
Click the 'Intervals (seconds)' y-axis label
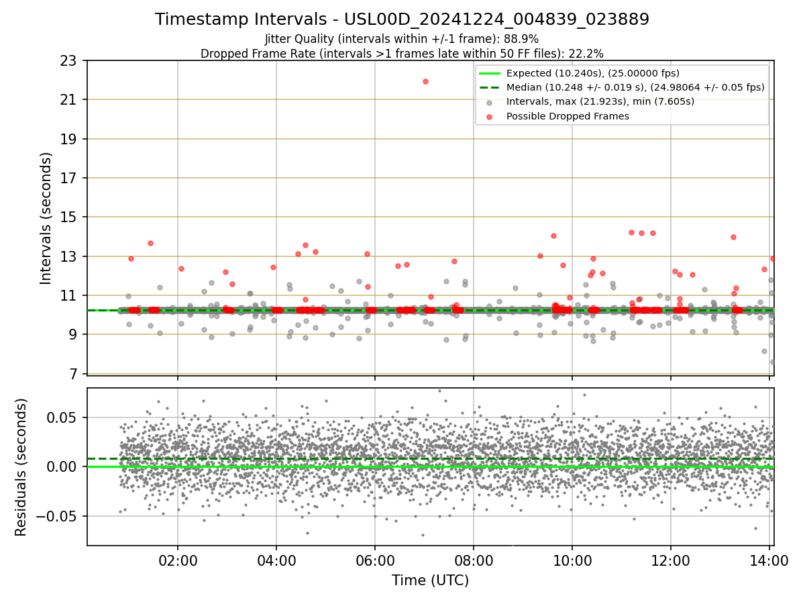46,217
